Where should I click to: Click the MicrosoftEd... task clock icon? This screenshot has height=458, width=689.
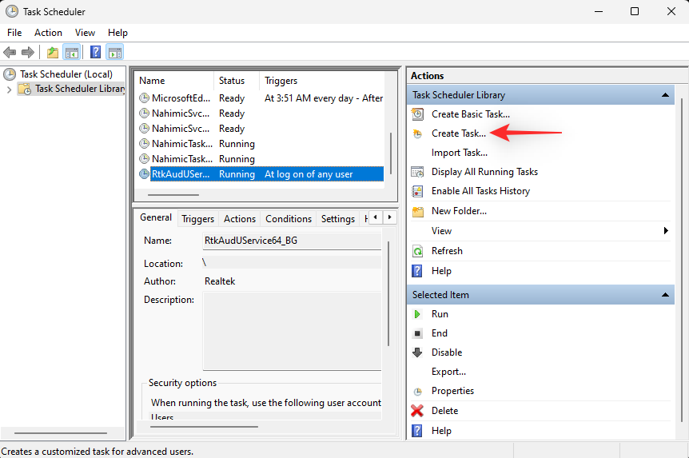[x=144, y=98]
